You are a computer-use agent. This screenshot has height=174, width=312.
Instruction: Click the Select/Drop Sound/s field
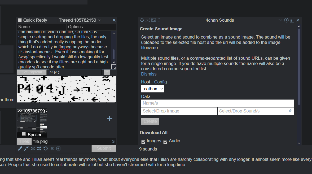[256, 111]
